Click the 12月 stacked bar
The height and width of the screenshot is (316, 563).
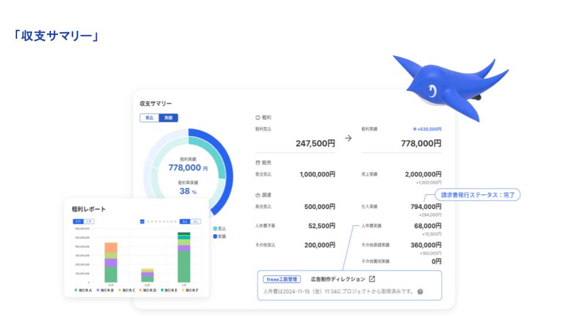click(x=147, y=275)
